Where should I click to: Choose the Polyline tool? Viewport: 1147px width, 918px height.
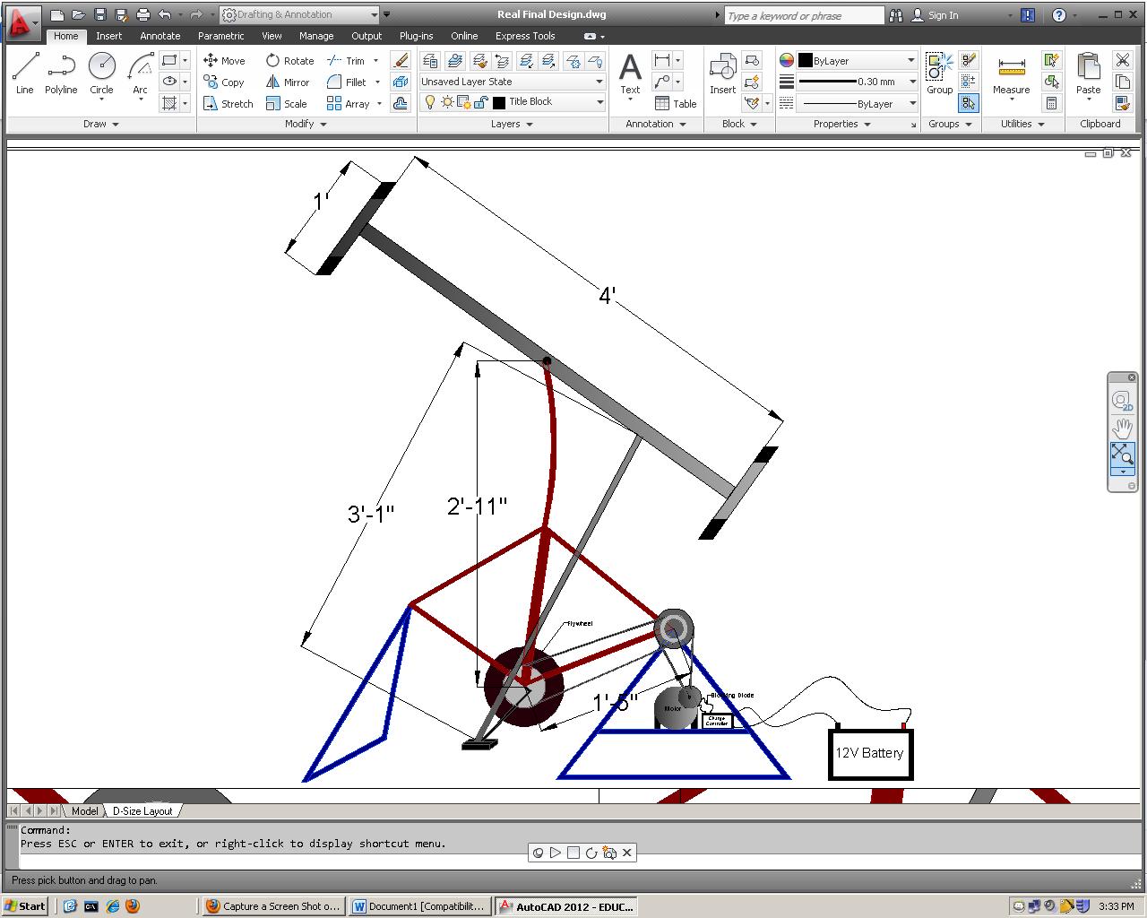click(61, 73)
